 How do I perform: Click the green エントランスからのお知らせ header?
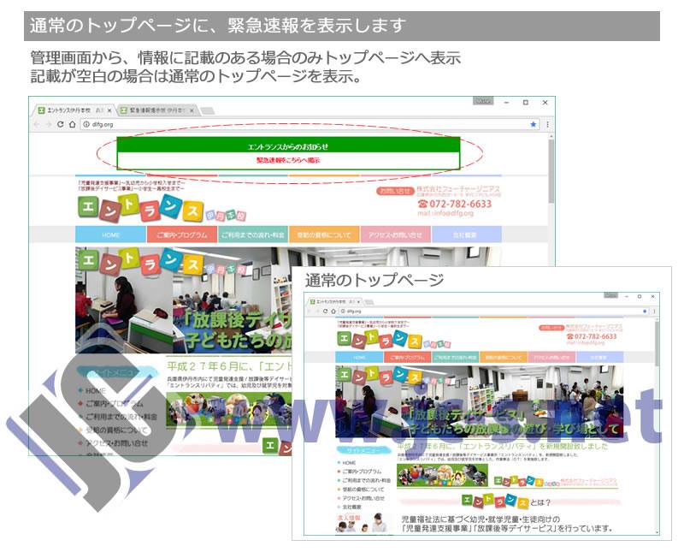tap(288, 145)
